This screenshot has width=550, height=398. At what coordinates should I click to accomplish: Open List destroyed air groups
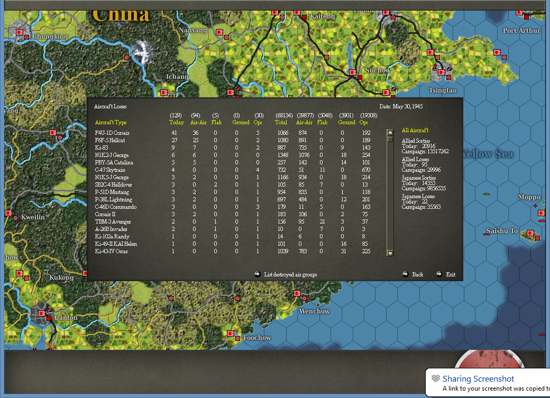(290, 274)
